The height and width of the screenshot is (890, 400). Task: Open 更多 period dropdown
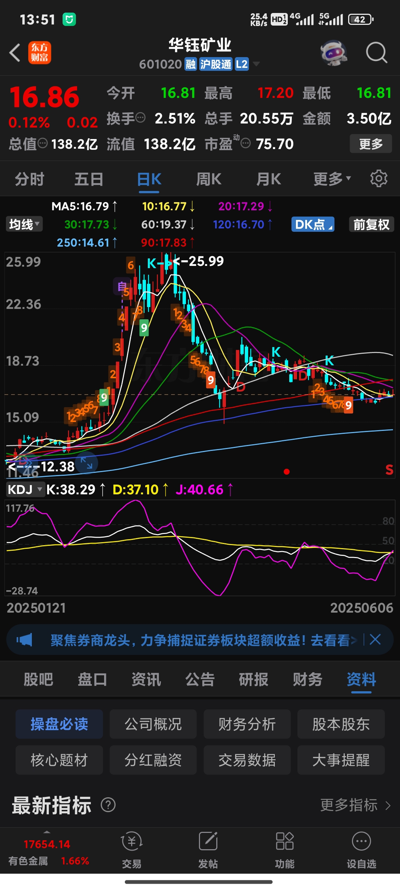(x=332, y=179)
